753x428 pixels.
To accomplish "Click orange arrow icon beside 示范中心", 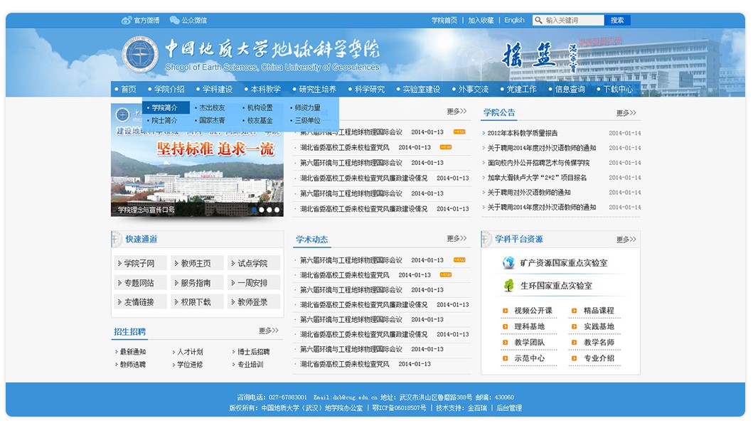I will [x=506, y=358].
